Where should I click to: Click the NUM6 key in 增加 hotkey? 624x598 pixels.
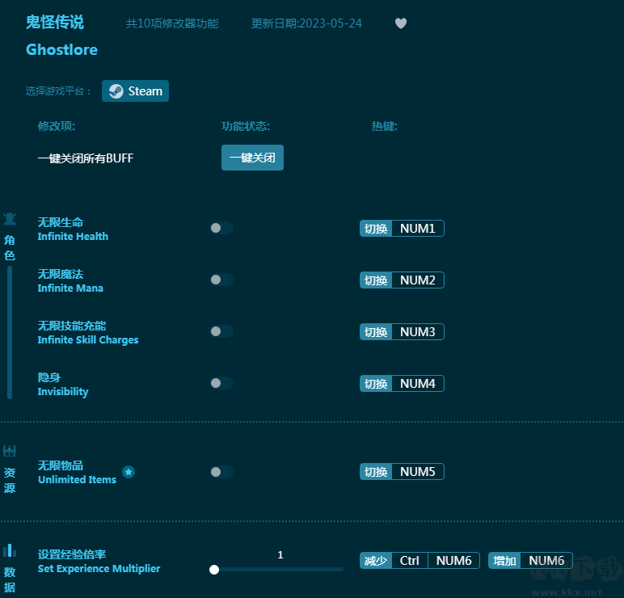point(546,561)
